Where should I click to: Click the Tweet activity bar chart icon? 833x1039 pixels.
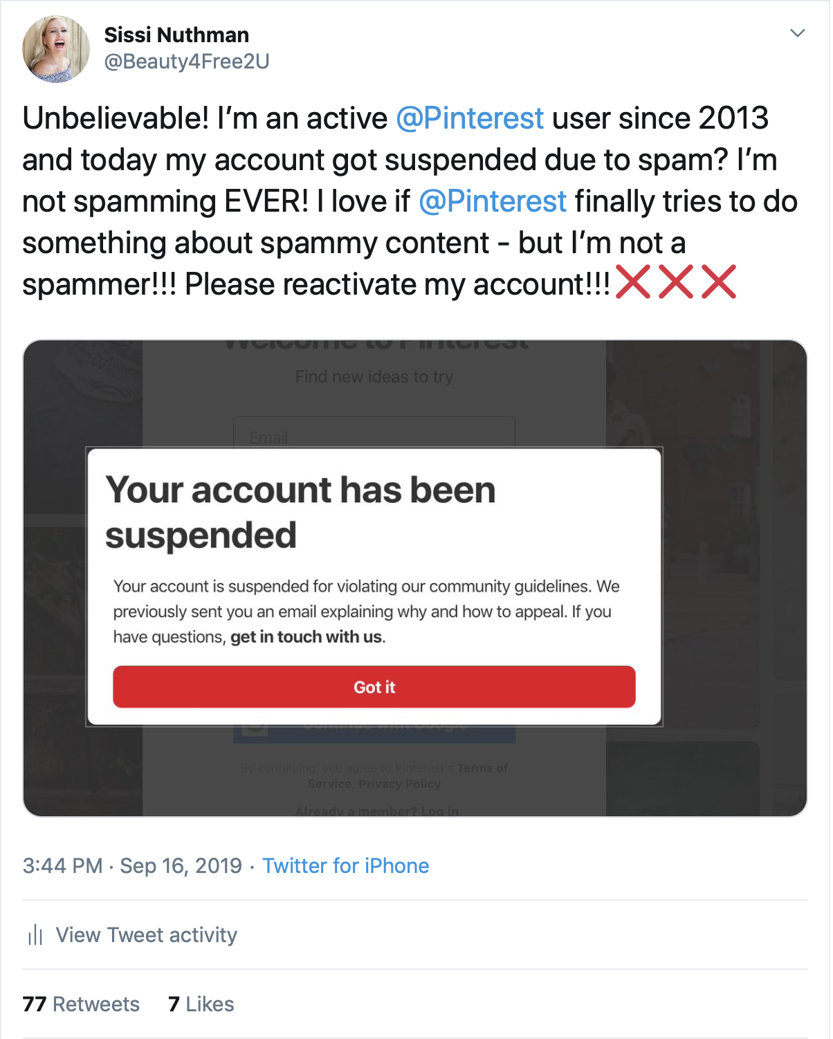point(35,935)
